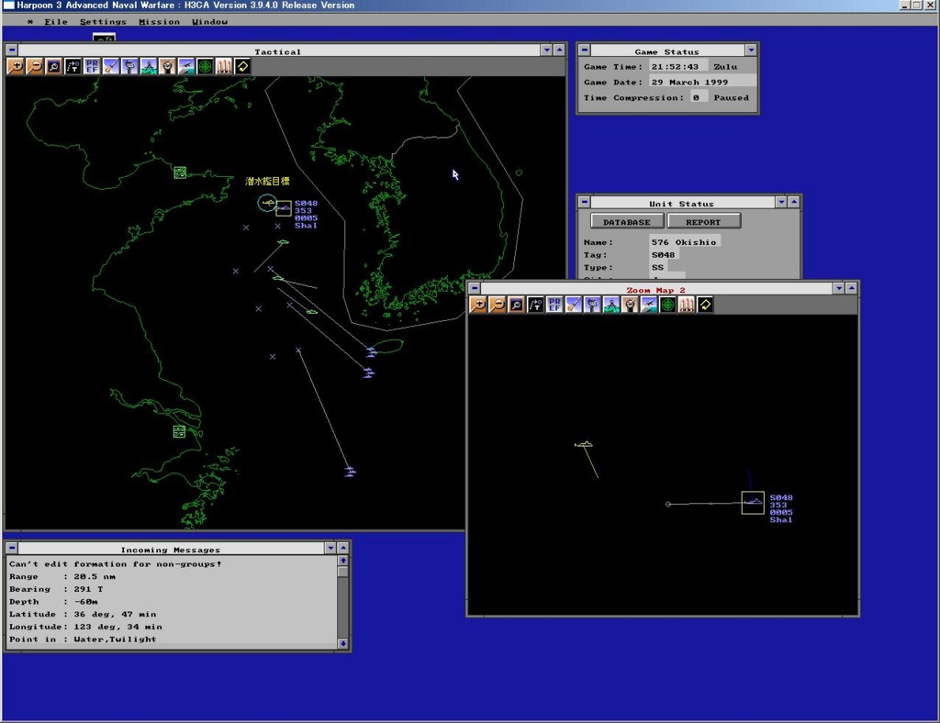Zoom in with Tactical window magnifier-plus icon
Screen dimensions: 940x723
point(16,66)
